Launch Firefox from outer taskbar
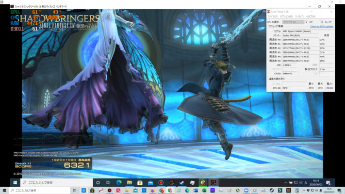345x194 pixels. pyautogui.click(x=152, y=191)
